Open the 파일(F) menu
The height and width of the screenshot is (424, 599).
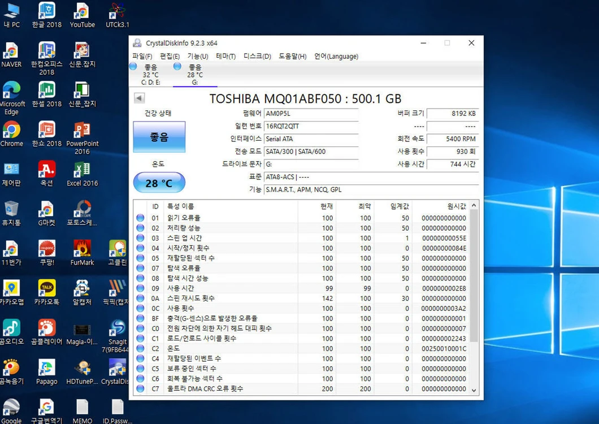pyautogui.click(x=142, y=56)
